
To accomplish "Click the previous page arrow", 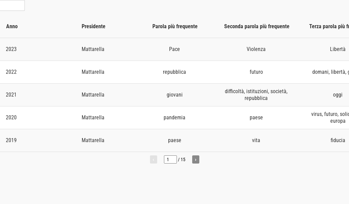I will [153, 159].
